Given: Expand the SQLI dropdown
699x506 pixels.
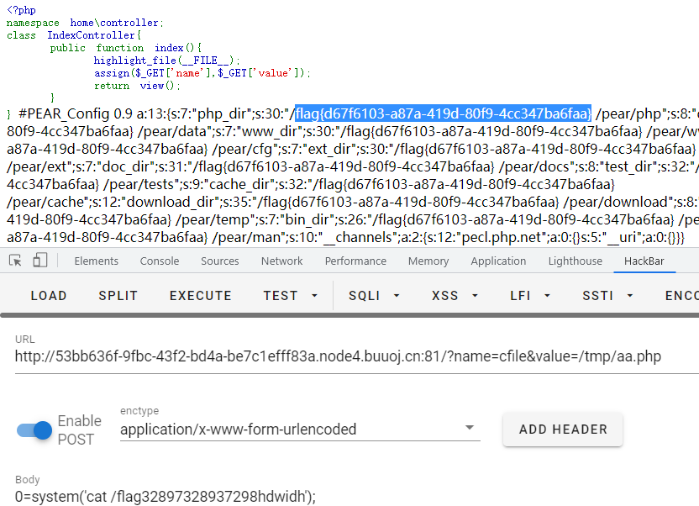Looking at the screenshot, I should click(374, 296).
